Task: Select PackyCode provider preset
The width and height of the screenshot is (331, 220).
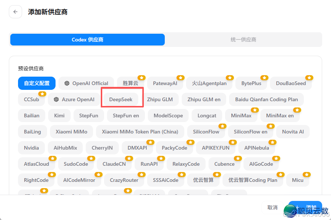Action: coord(174,148)
